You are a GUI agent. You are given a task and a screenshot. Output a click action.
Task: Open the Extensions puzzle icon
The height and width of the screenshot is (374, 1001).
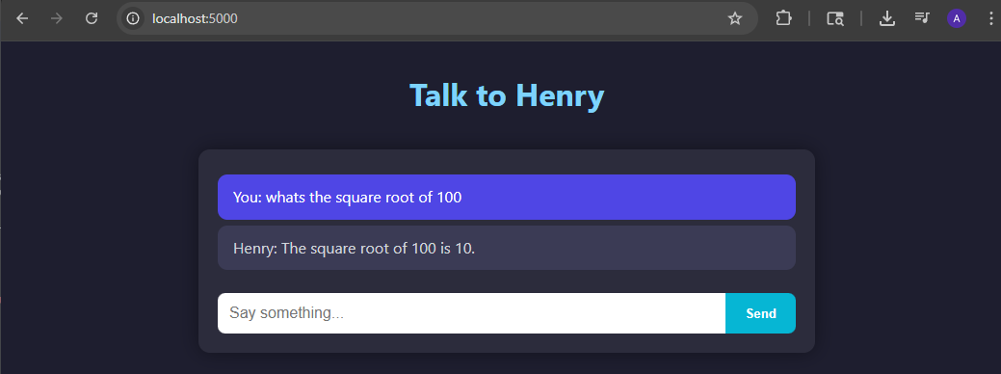click(x=783, y=18)
